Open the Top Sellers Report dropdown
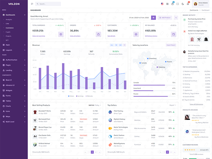Image resolution: width=212 pixels, height=159 pixels. click(x=173, y=105)
